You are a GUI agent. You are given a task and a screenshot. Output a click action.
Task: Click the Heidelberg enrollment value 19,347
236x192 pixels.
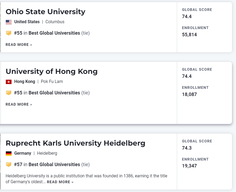point(189,166)
